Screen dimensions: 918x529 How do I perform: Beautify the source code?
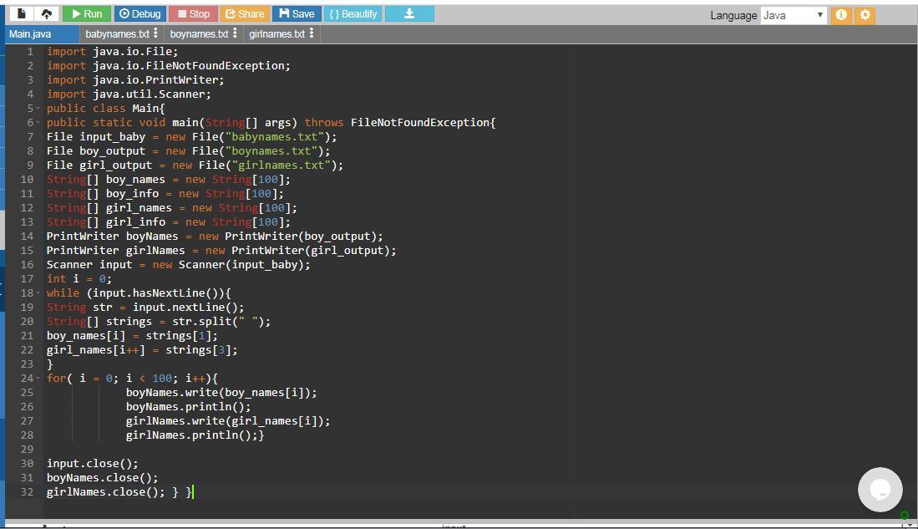tap(353, 13)
